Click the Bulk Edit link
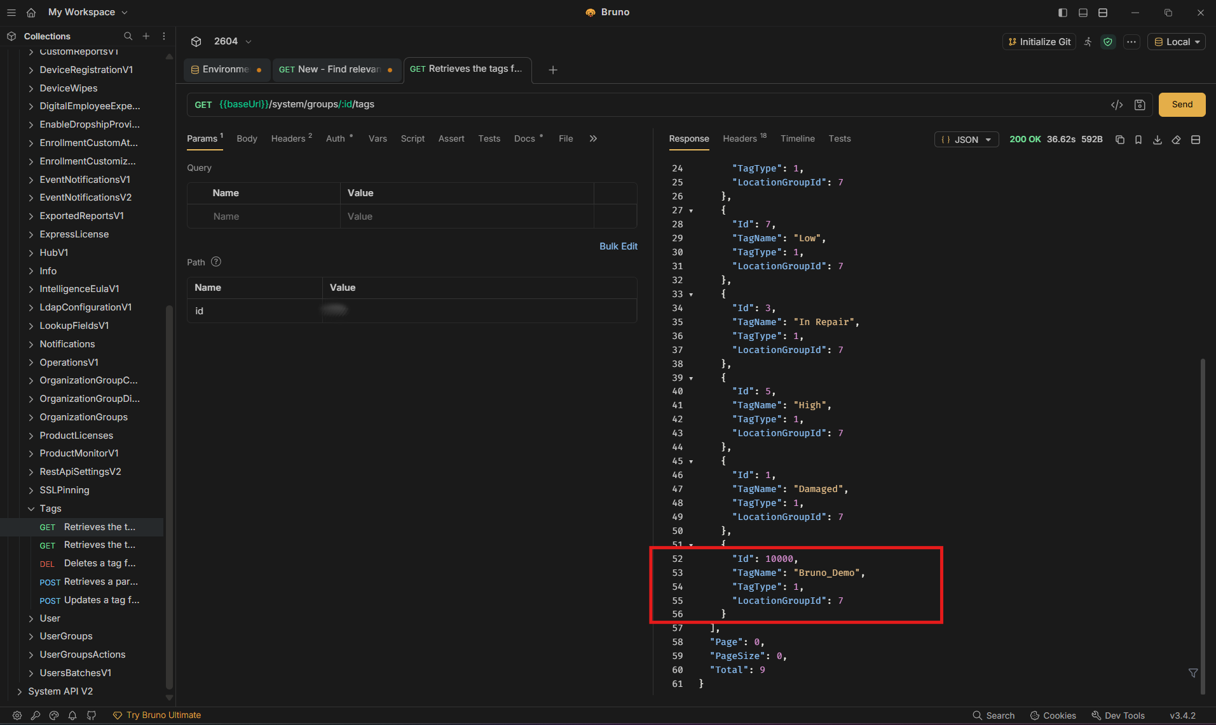The height and width of the screenshot is (725, 1216). (x=618, y=246)
